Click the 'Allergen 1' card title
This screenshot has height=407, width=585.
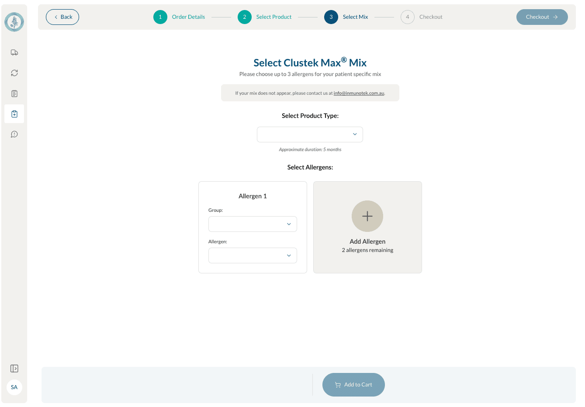coord(253,196)
